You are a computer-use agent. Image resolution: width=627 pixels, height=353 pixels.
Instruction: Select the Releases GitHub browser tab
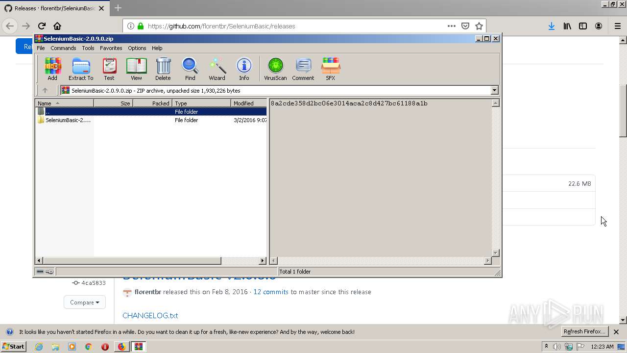pos(54,8)
